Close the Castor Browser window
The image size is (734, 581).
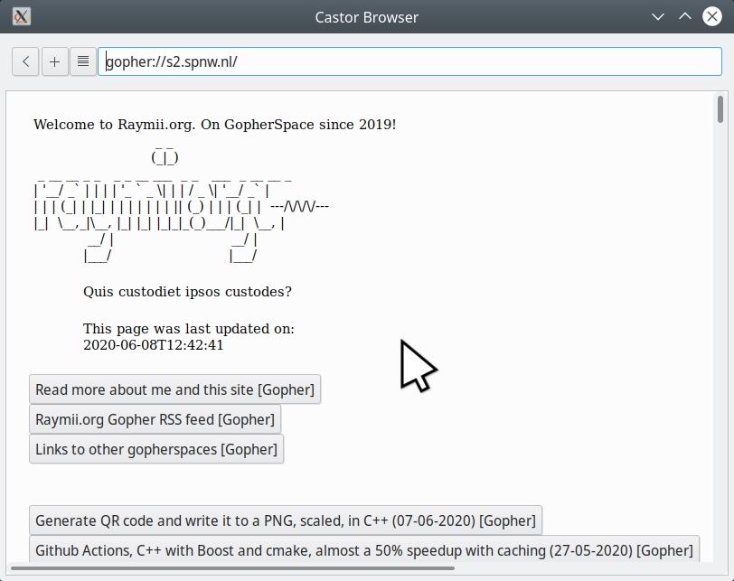click(x=711, y=16)
